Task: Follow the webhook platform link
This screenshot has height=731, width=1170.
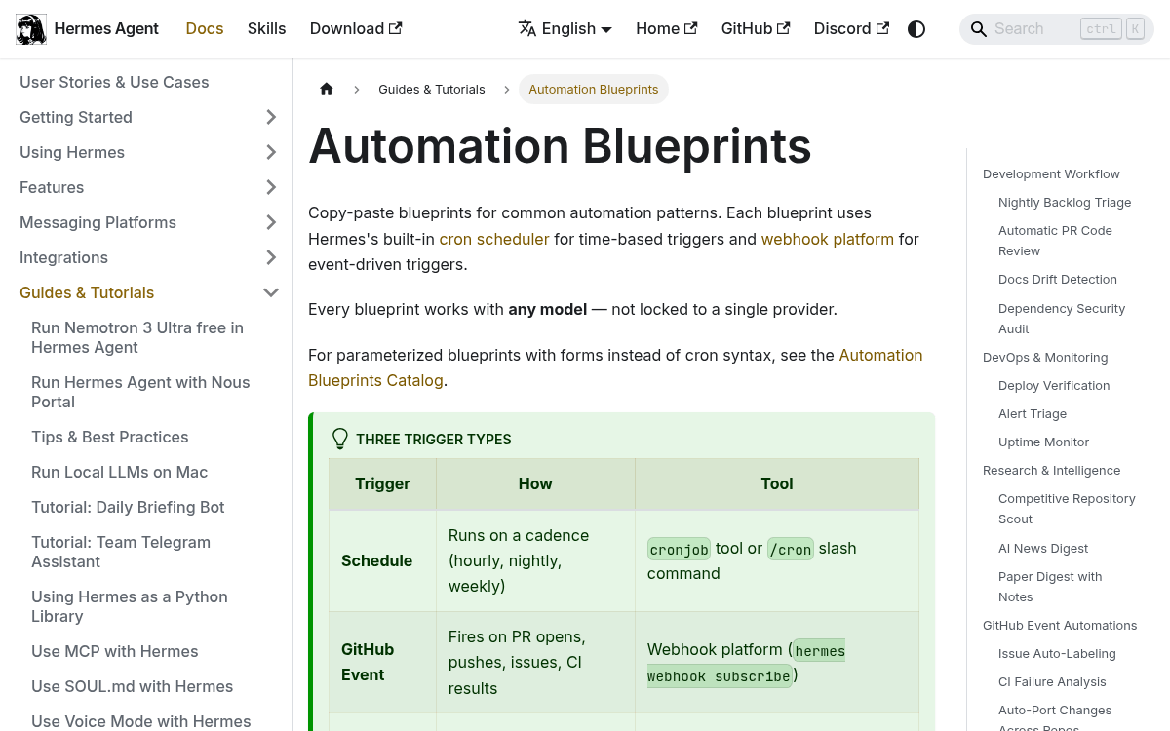Action: click(x=828, y=239)
